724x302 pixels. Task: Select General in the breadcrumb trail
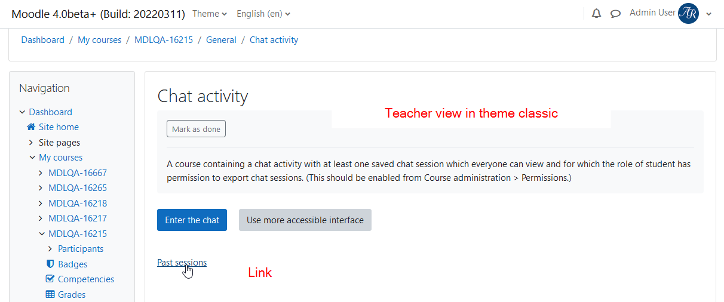click(x=221, y=40)
